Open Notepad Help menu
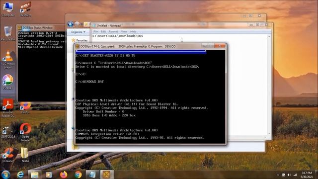318x179 pixels. [133, 31]
